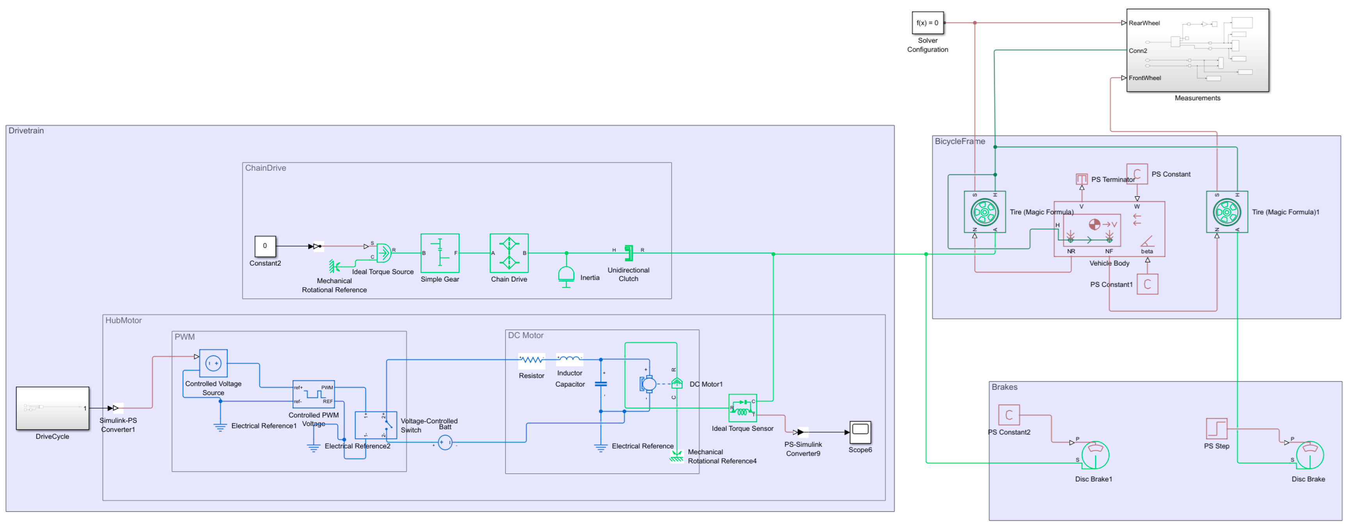
Task: Select the Chain Drive block
Action: tap(509, 253)
